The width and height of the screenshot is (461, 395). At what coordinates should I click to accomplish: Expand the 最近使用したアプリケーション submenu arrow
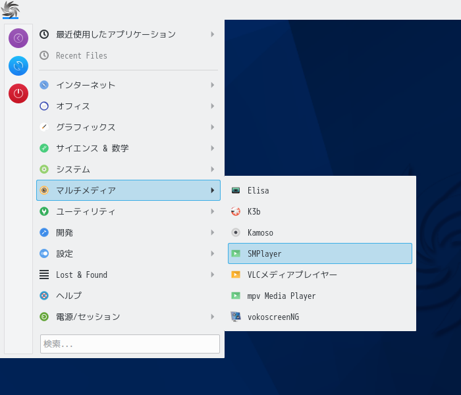[x=213, y=34]
